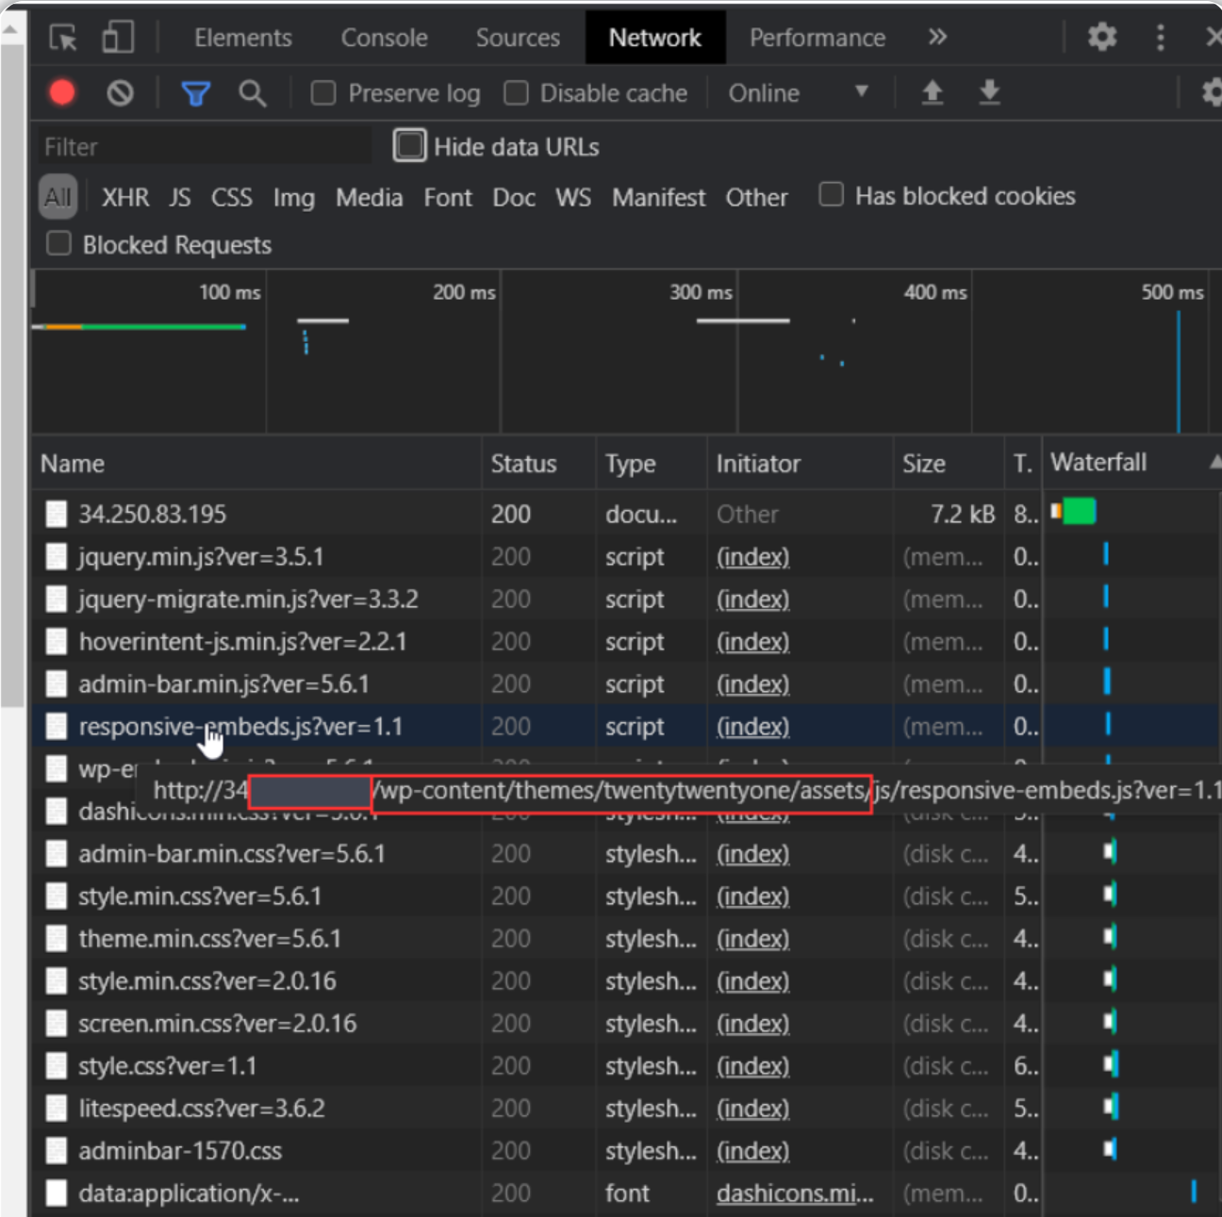
Task: Select style.min.css?ver=5.6.1 request
Action: (x=200, y=896)
